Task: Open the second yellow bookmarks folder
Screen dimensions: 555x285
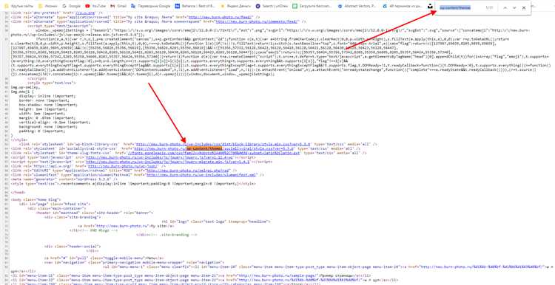Action: pyautogui.click(x=48, y=7)
